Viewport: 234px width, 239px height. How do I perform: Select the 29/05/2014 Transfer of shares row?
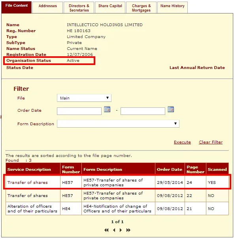[x=117, y=182]
